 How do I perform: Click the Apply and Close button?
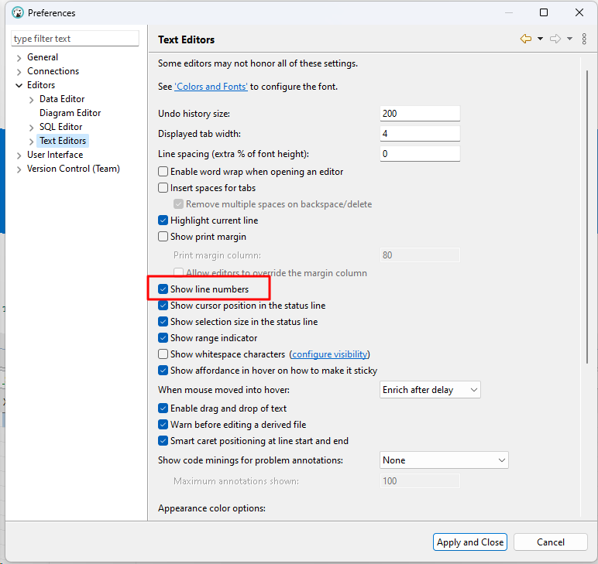470,542
